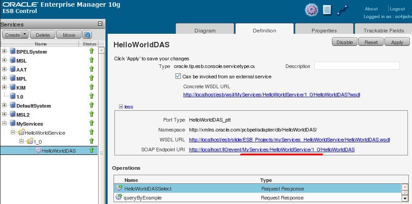The width and height of the screenshot is (412, 204).
Task: Open the Instances document icon in header
Action: [x=327, y=10]
